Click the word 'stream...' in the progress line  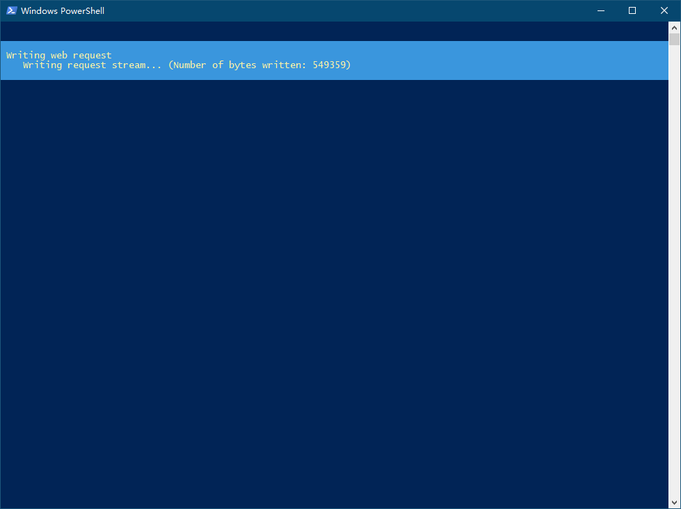pyautogui.click(x=136, y=65)
